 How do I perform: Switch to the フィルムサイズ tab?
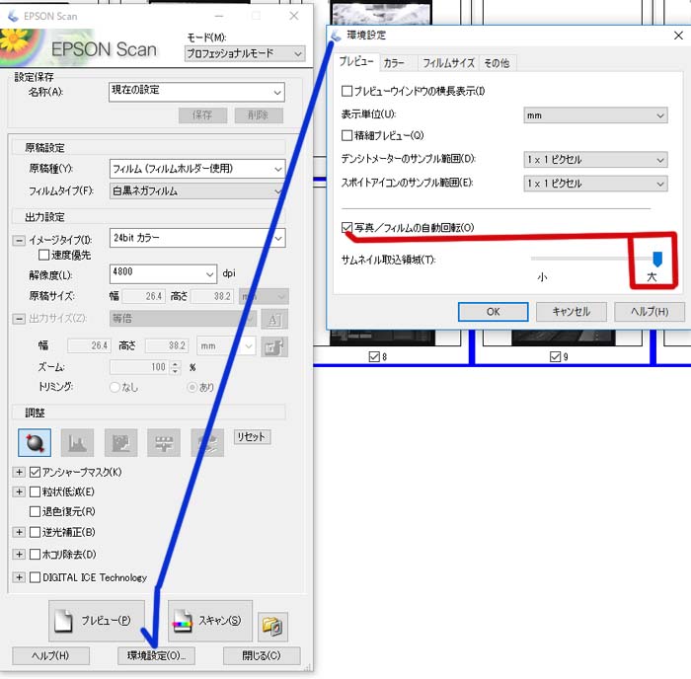tap(448, 63)
